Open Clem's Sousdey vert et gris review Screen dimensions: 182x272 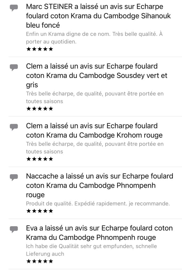97,75
